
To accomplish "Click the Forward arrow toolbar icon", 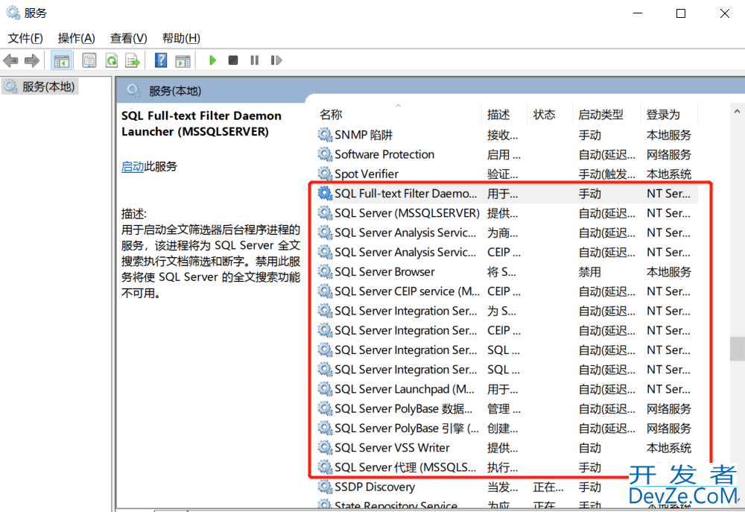I will 32,60.
